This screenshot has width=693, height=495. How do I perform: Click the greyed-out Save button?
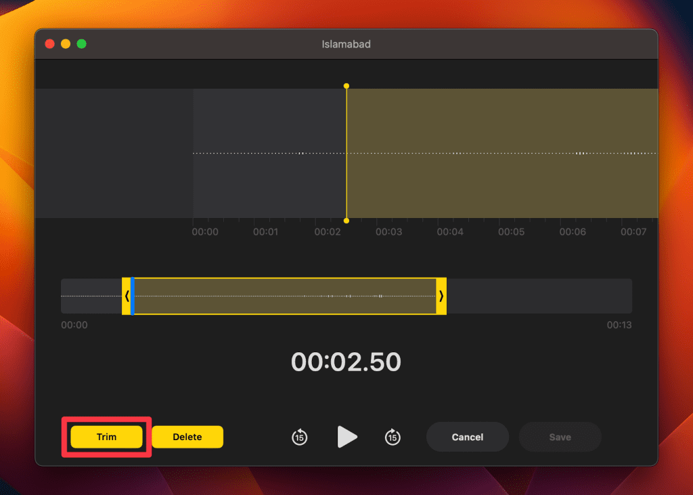tap(560, 437)
